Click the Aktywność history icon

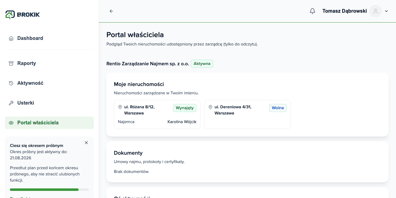(11, 83)
